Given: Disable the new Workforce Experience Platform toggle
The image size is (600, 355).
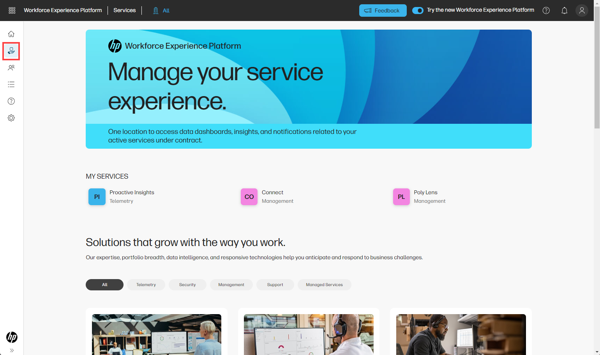Looking at the screenshot, I should (418, 10).
